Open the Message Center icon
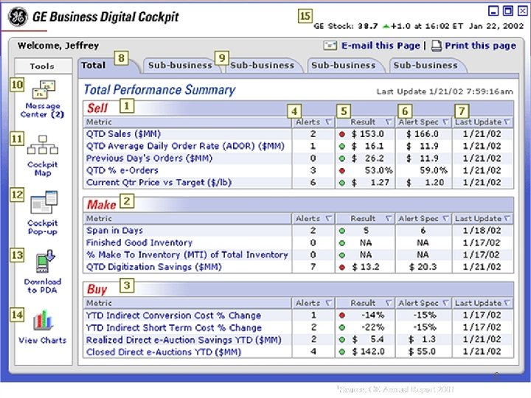The width and height of the screenshot is (531, 398). click(44, 89)
